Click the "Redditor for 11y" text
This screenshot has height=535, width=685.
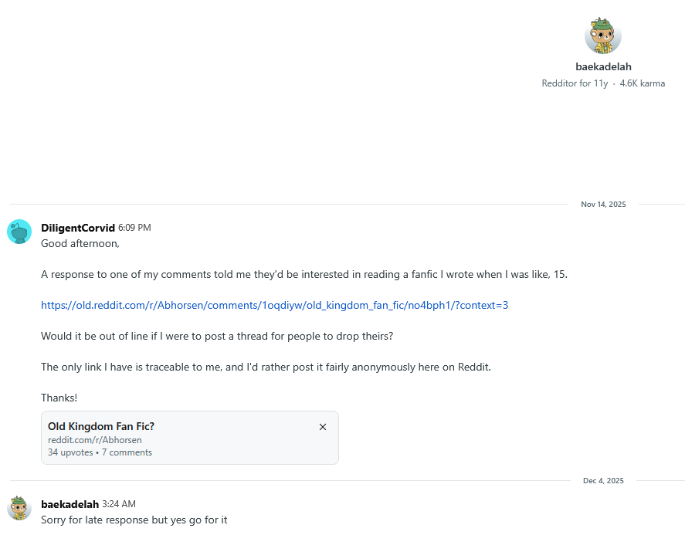pyautogui.click(x=575, y=83)
